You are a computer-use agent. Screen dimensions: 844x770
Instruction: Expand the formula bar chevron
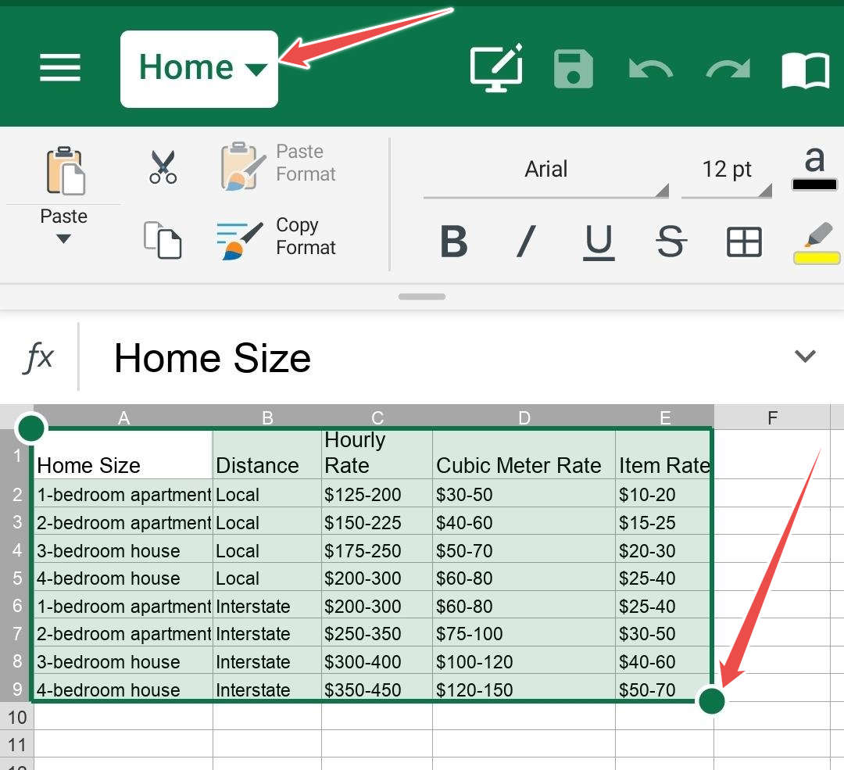pyautogui.click(x=804, y=356)
